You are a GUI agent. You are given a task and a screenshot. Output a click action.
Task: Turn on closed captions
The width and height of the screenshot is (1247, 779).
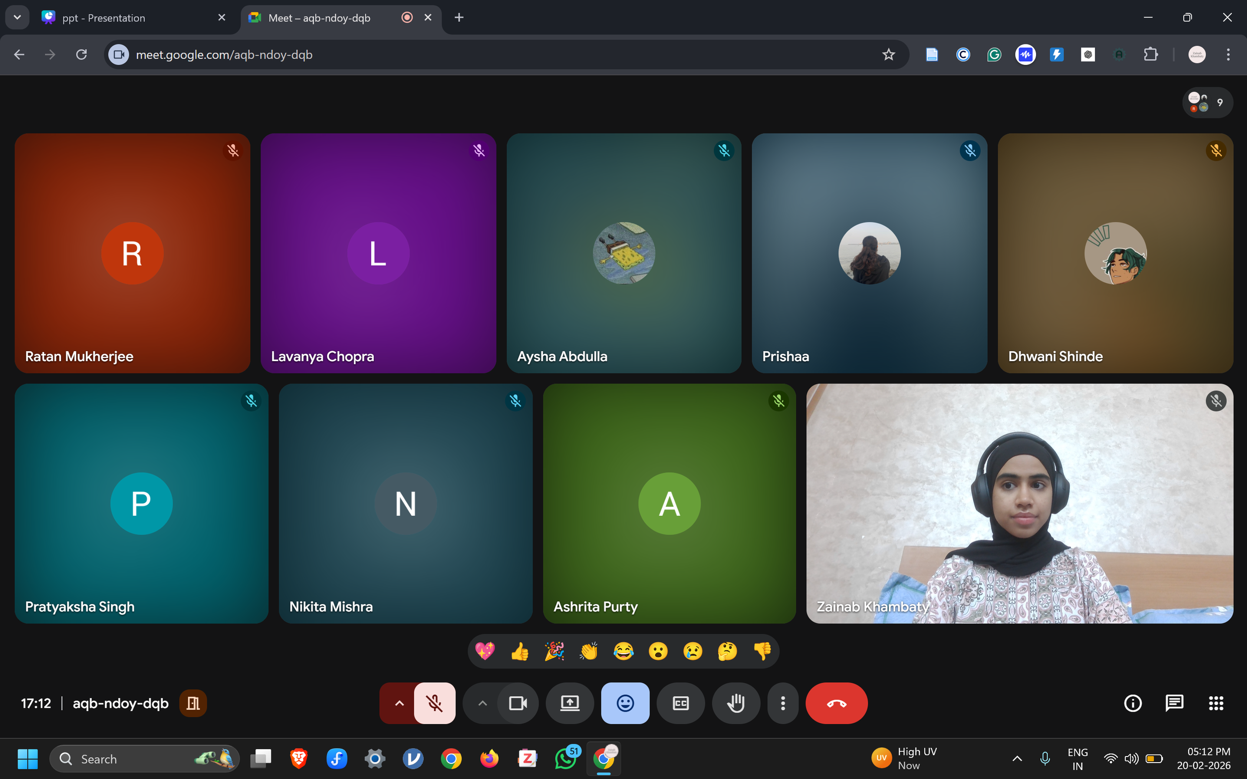tap(680, 703)
